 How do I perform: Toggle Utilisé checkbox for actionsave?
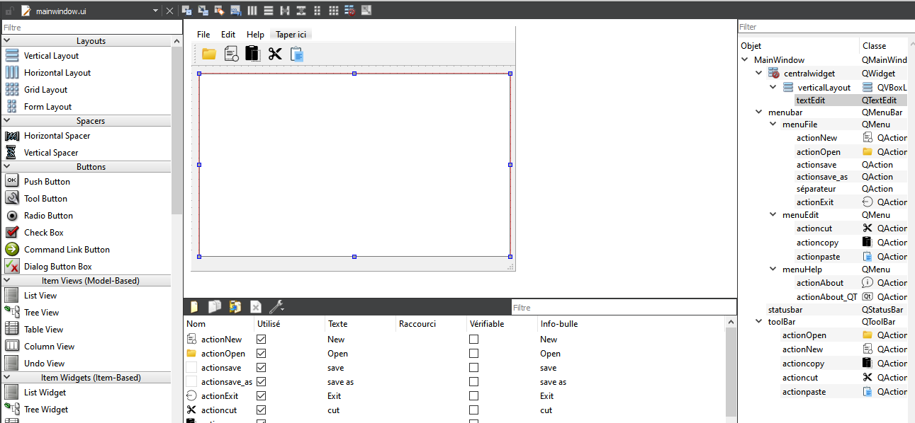[x=261, y=368]
